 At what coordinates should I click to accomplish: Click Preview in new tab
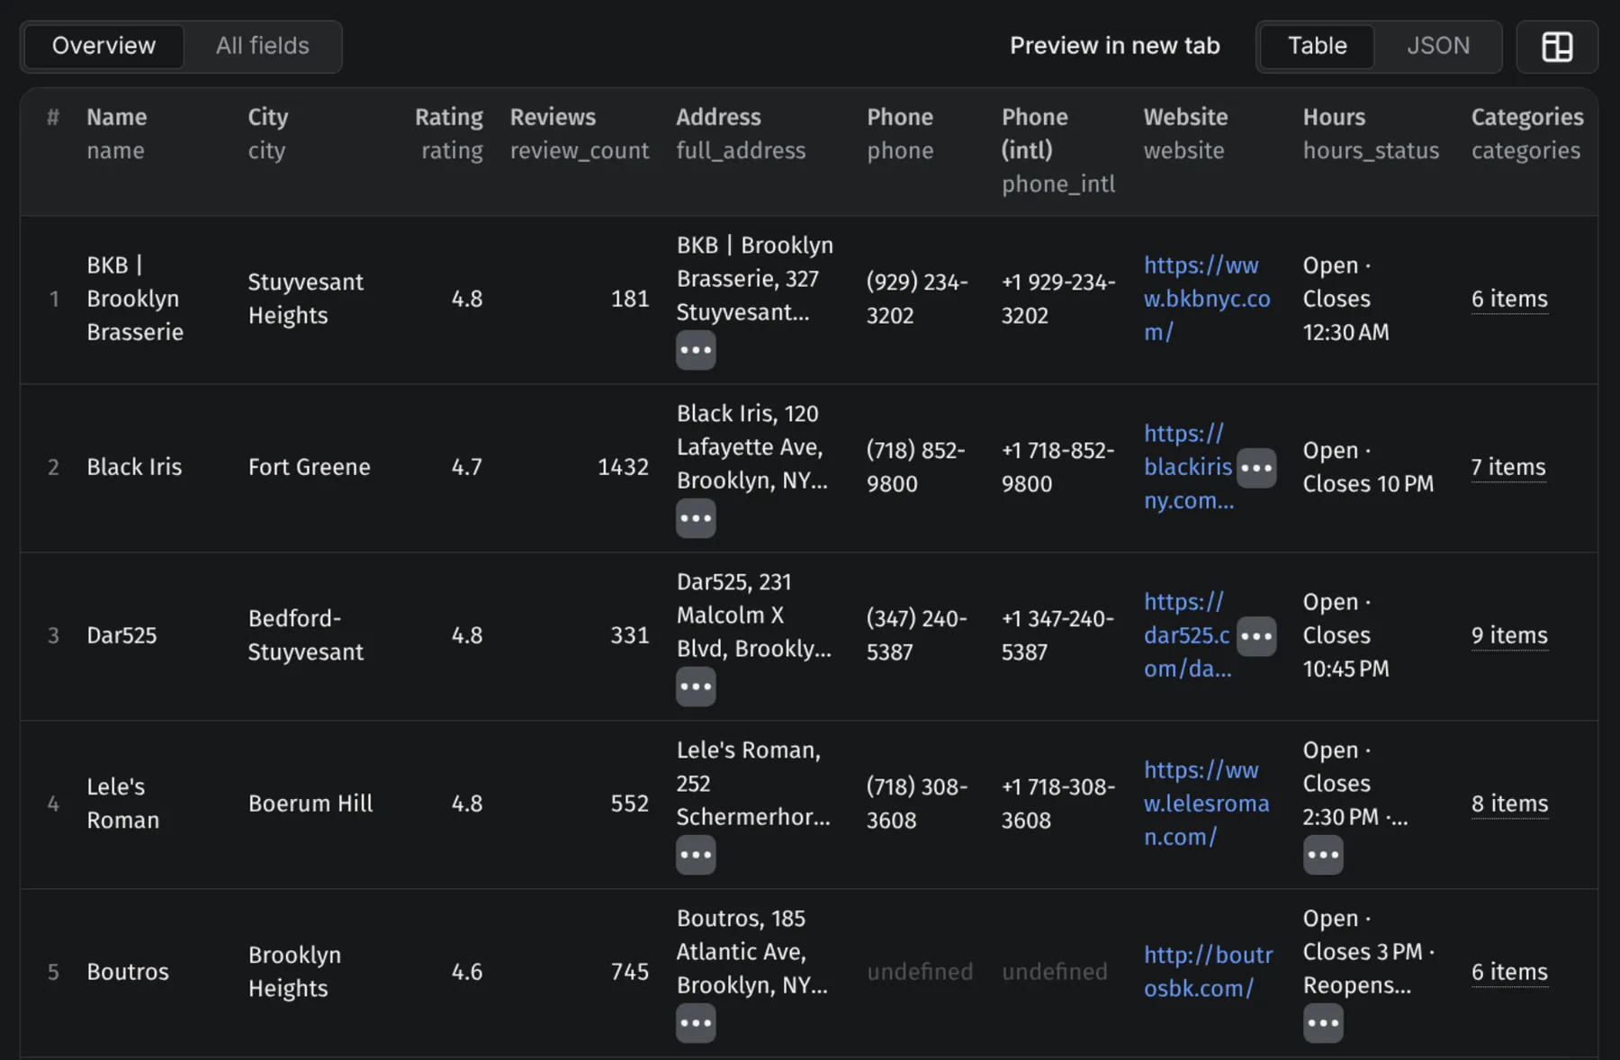(x=1114, y=46)
